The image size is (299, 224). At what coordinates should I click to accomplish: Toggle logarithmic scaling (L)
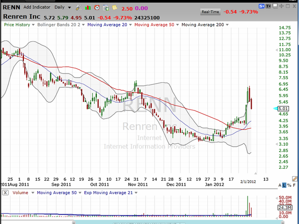(x=284, y=185)
